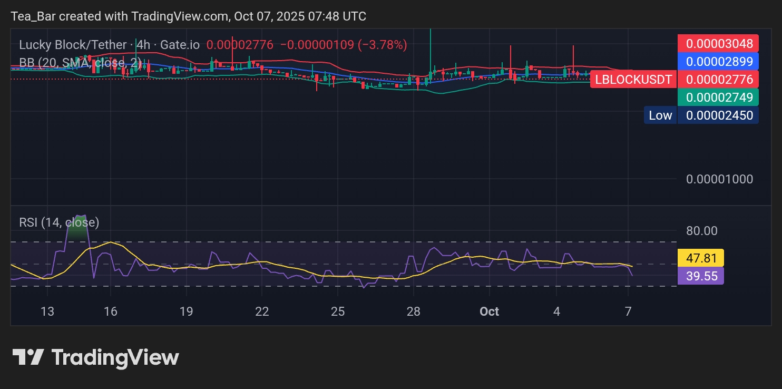Click the red 0.00002776 current price label
The image size is (782, 389).
pyautogui.click(x=718, y=80)
